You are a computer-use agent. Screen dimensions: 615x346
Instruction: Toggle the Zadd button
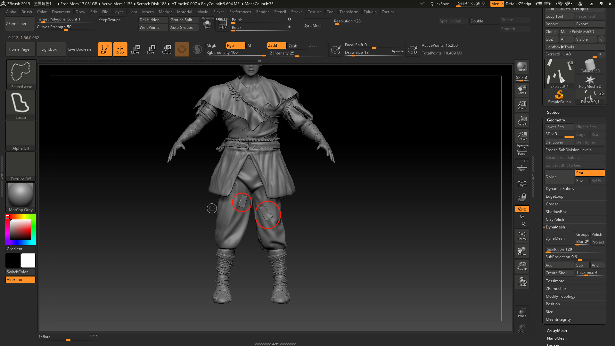click(x=276, y=45)
